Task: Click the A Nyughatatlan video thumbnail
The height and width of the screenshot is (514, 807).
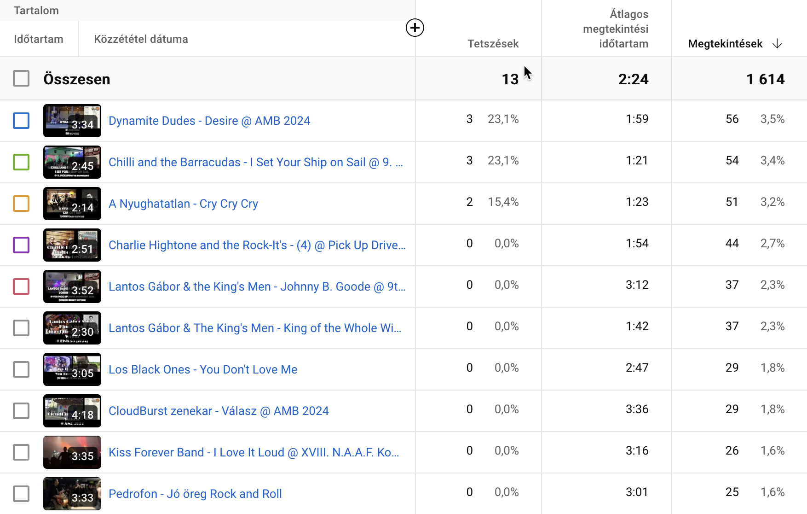Action: click(x=72, y=204)
